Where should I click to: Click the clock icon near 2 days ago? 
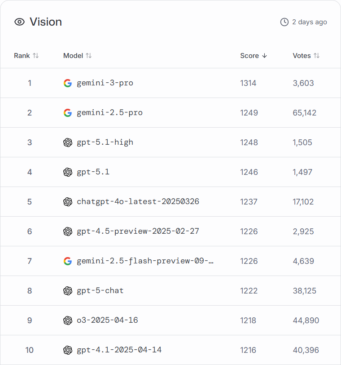284,22
